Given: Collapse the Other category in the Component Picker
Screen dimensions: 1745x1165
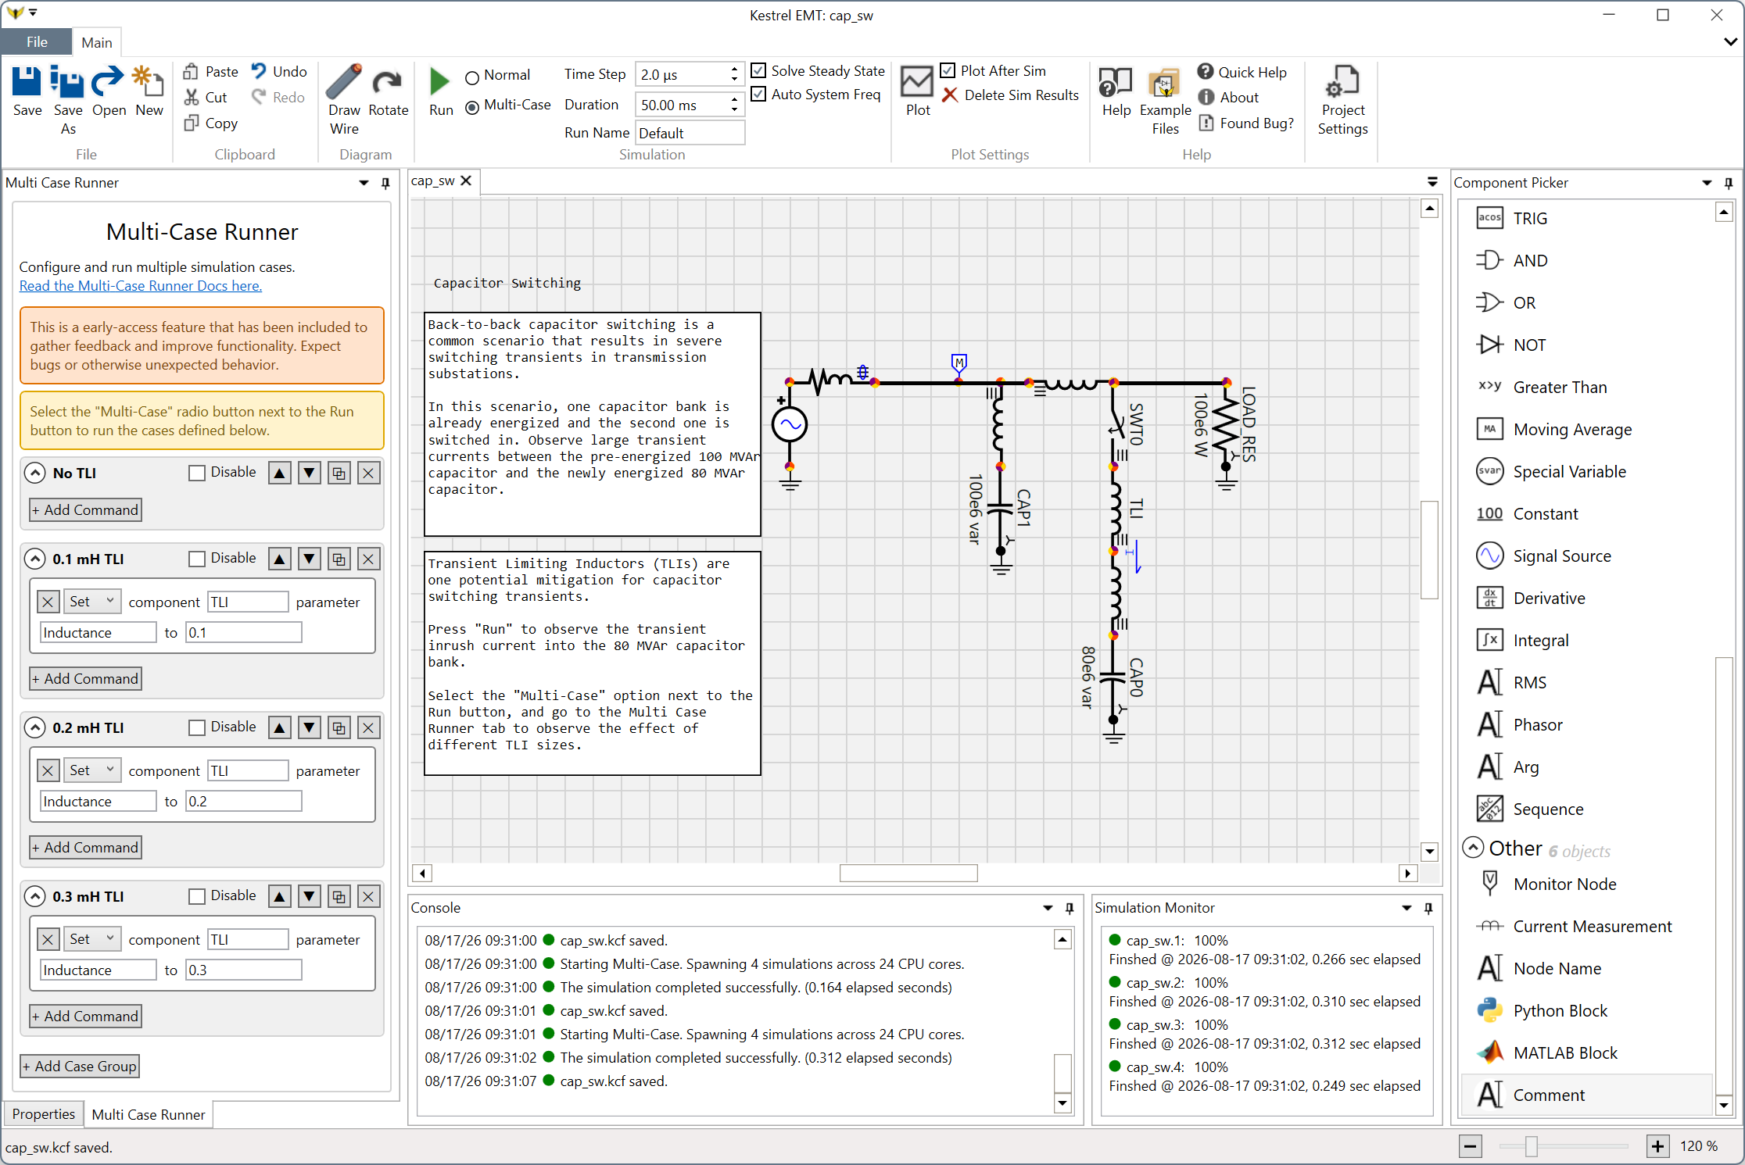Looking at the screenshot, I should (1473, 848).
